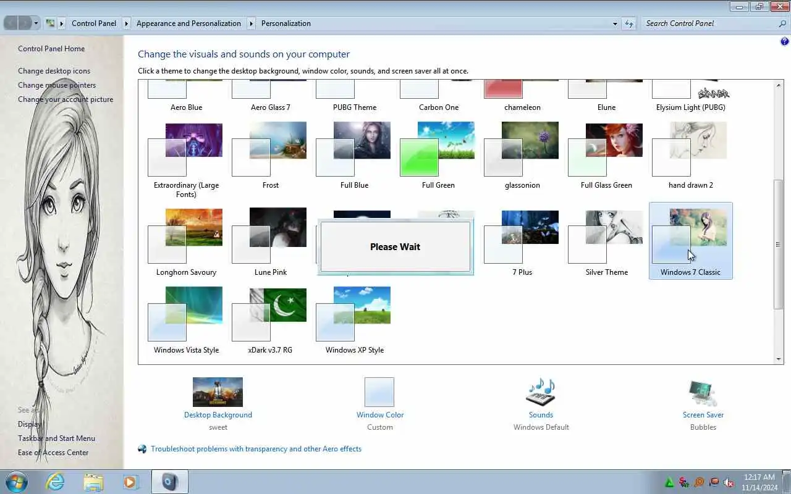Open Ease of Access Center link

pos(53,453)
